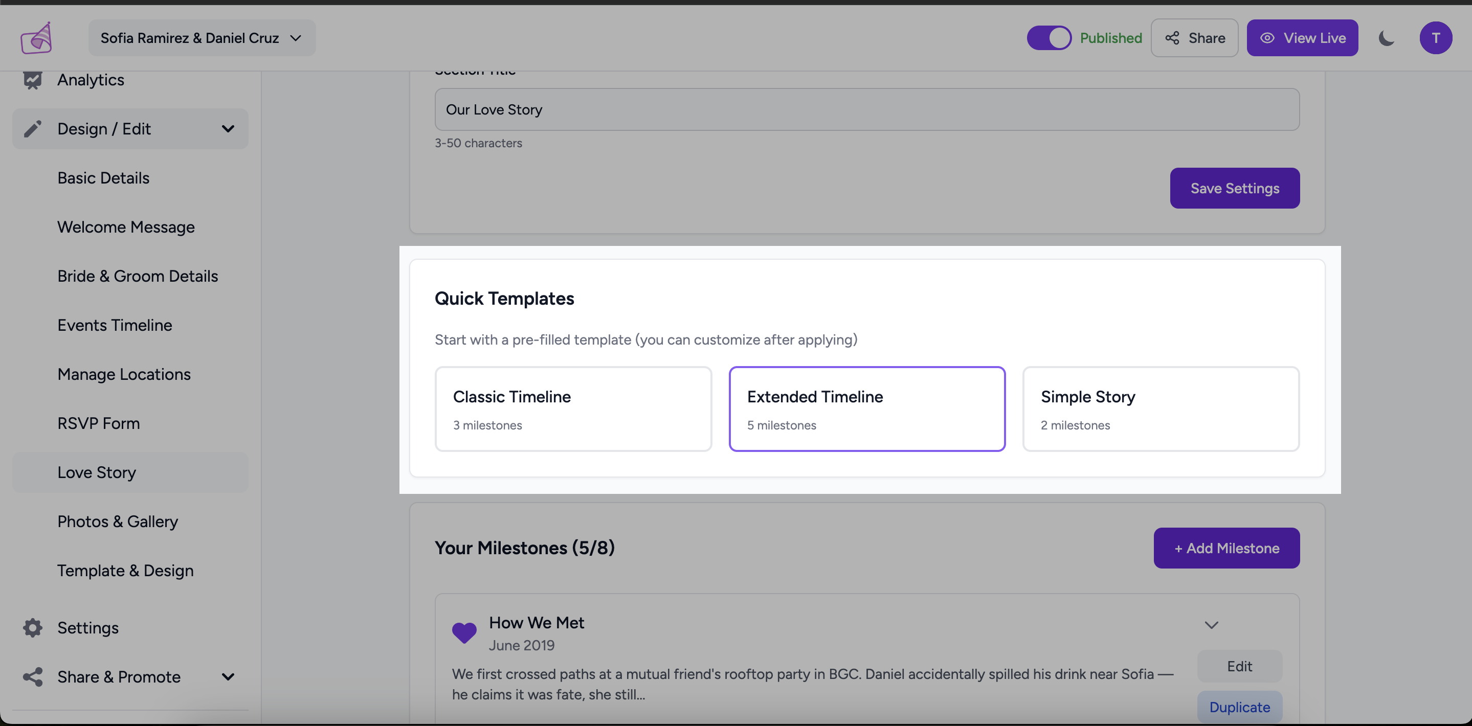Screen dimensions: 1472x726
Task: Click View Live button
Action: tap(1302, 38)
